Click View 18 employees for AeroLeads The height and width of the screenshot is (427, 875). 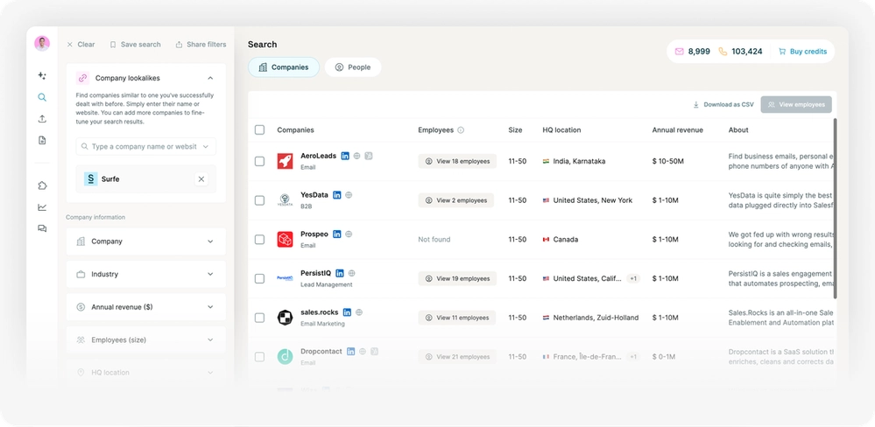(457, 161)
